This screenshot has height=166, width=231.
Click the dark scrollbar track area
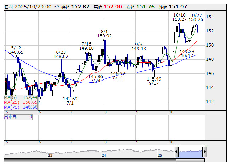click(x=90, y=160)
